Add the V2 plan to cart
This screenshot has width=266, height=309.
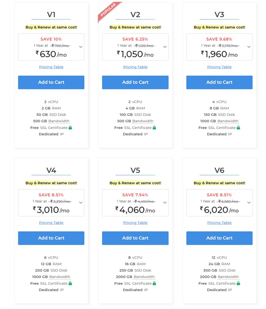(x=135, y=82)
